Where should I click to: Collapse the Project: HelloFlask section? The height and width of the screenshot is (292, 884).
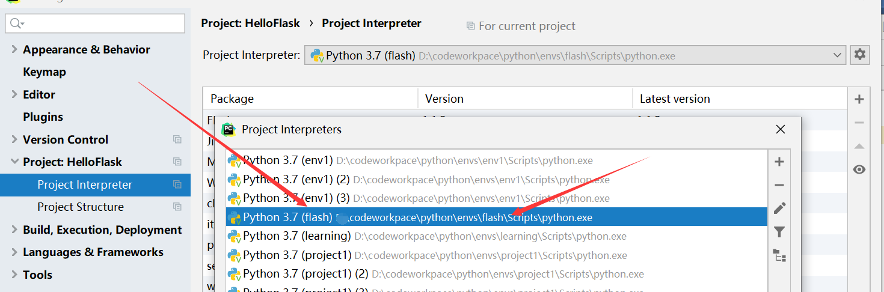pyautogui.click(x=14, y=162)
